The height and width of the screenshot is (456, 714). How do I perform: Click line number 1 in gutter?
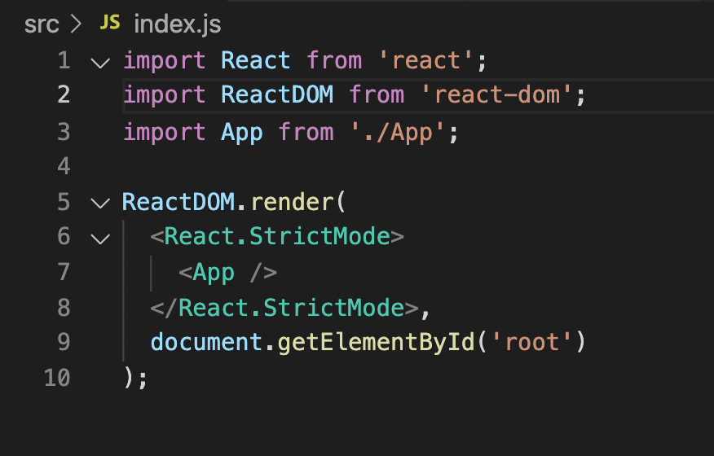pos(64,60)
